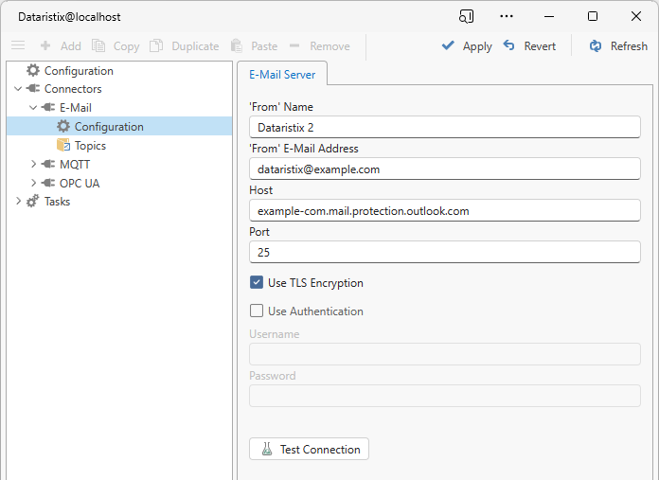The image size is (659, 480).
Task: Click the Revert arrow icon
Action: (509, 45)
